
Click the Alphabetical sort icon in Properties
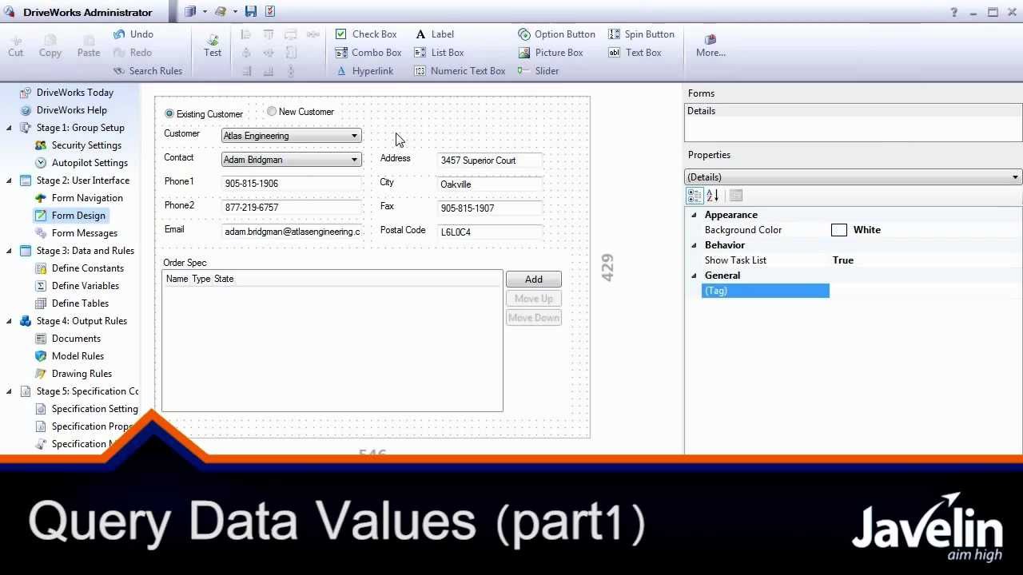[713, 196]
